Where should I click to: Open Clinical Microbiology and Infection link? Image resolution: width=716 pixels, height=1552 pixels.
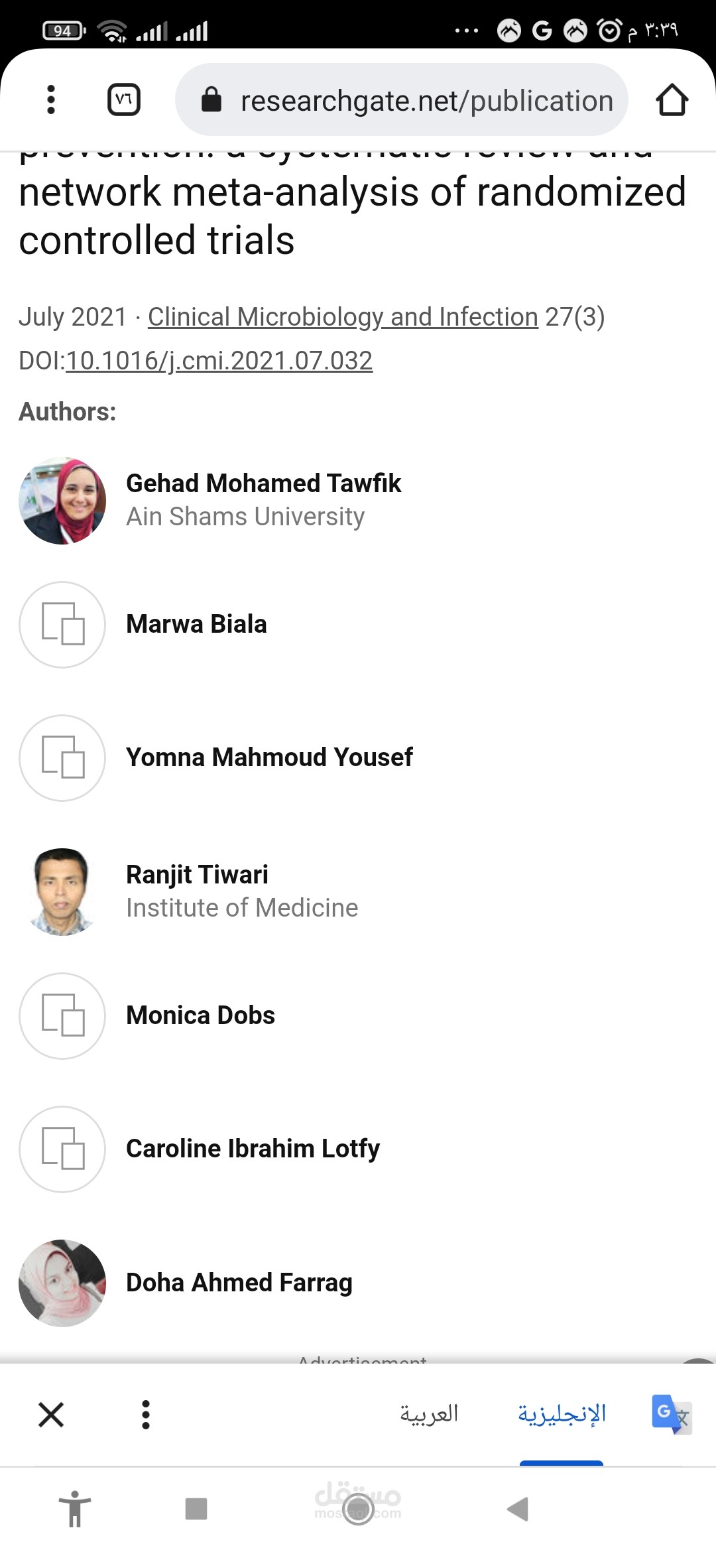click(x=343, y=317)
